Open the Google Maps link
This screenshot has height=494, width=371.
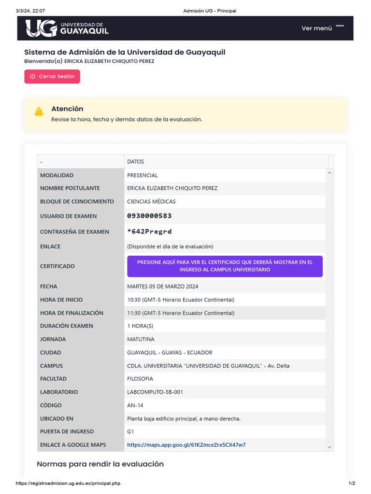[186, 445]
